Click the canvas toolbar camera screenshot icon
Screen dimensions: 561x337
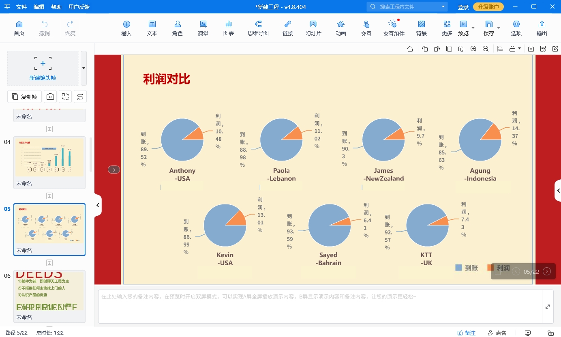531,49
